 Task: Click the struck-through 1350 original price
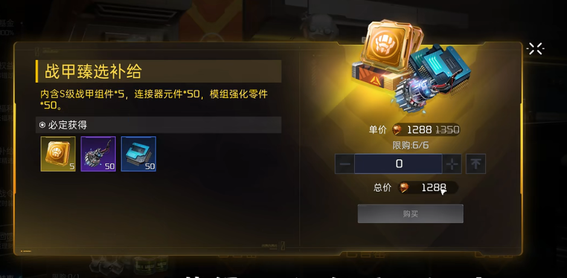pos(447,129)
